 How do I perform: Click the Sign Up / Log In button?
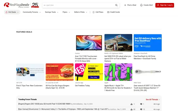pos(165,5)
